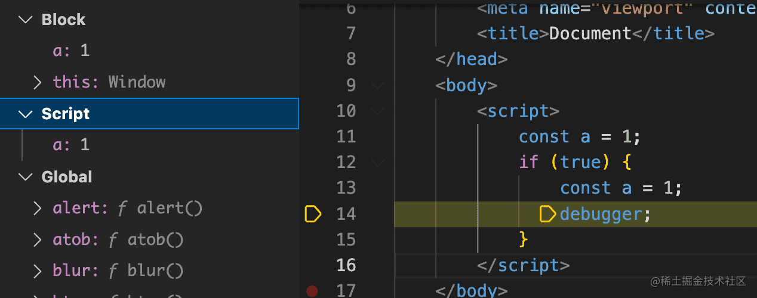Image resolution: width=757 pixels, height=298 pixels.
Task: Expand the blur function entry
Action: (x=38, y=271)
